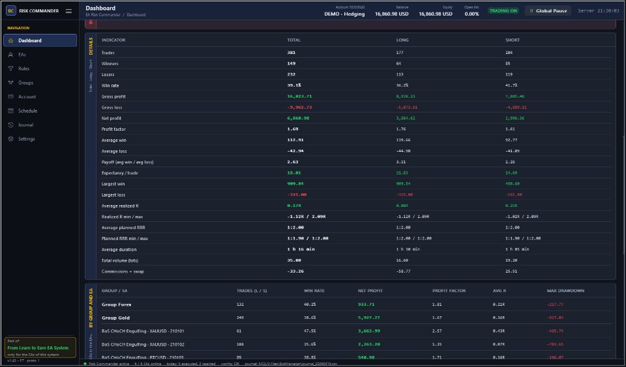This screenshot has width=626, height=367.
Task: Click the LONG column header
Action: point(402,40)
